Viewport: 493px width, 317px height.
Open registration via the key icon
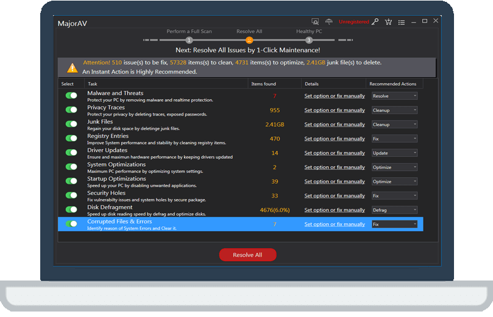(375, 22)
